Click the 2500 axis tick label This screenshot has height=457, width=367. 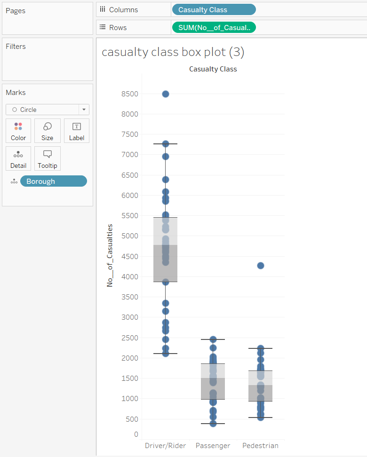click(130, 338)
